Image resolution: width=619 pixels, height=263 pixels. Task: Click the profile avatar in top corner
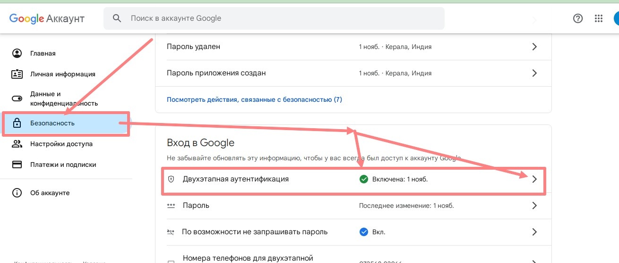tap(616, 18)
